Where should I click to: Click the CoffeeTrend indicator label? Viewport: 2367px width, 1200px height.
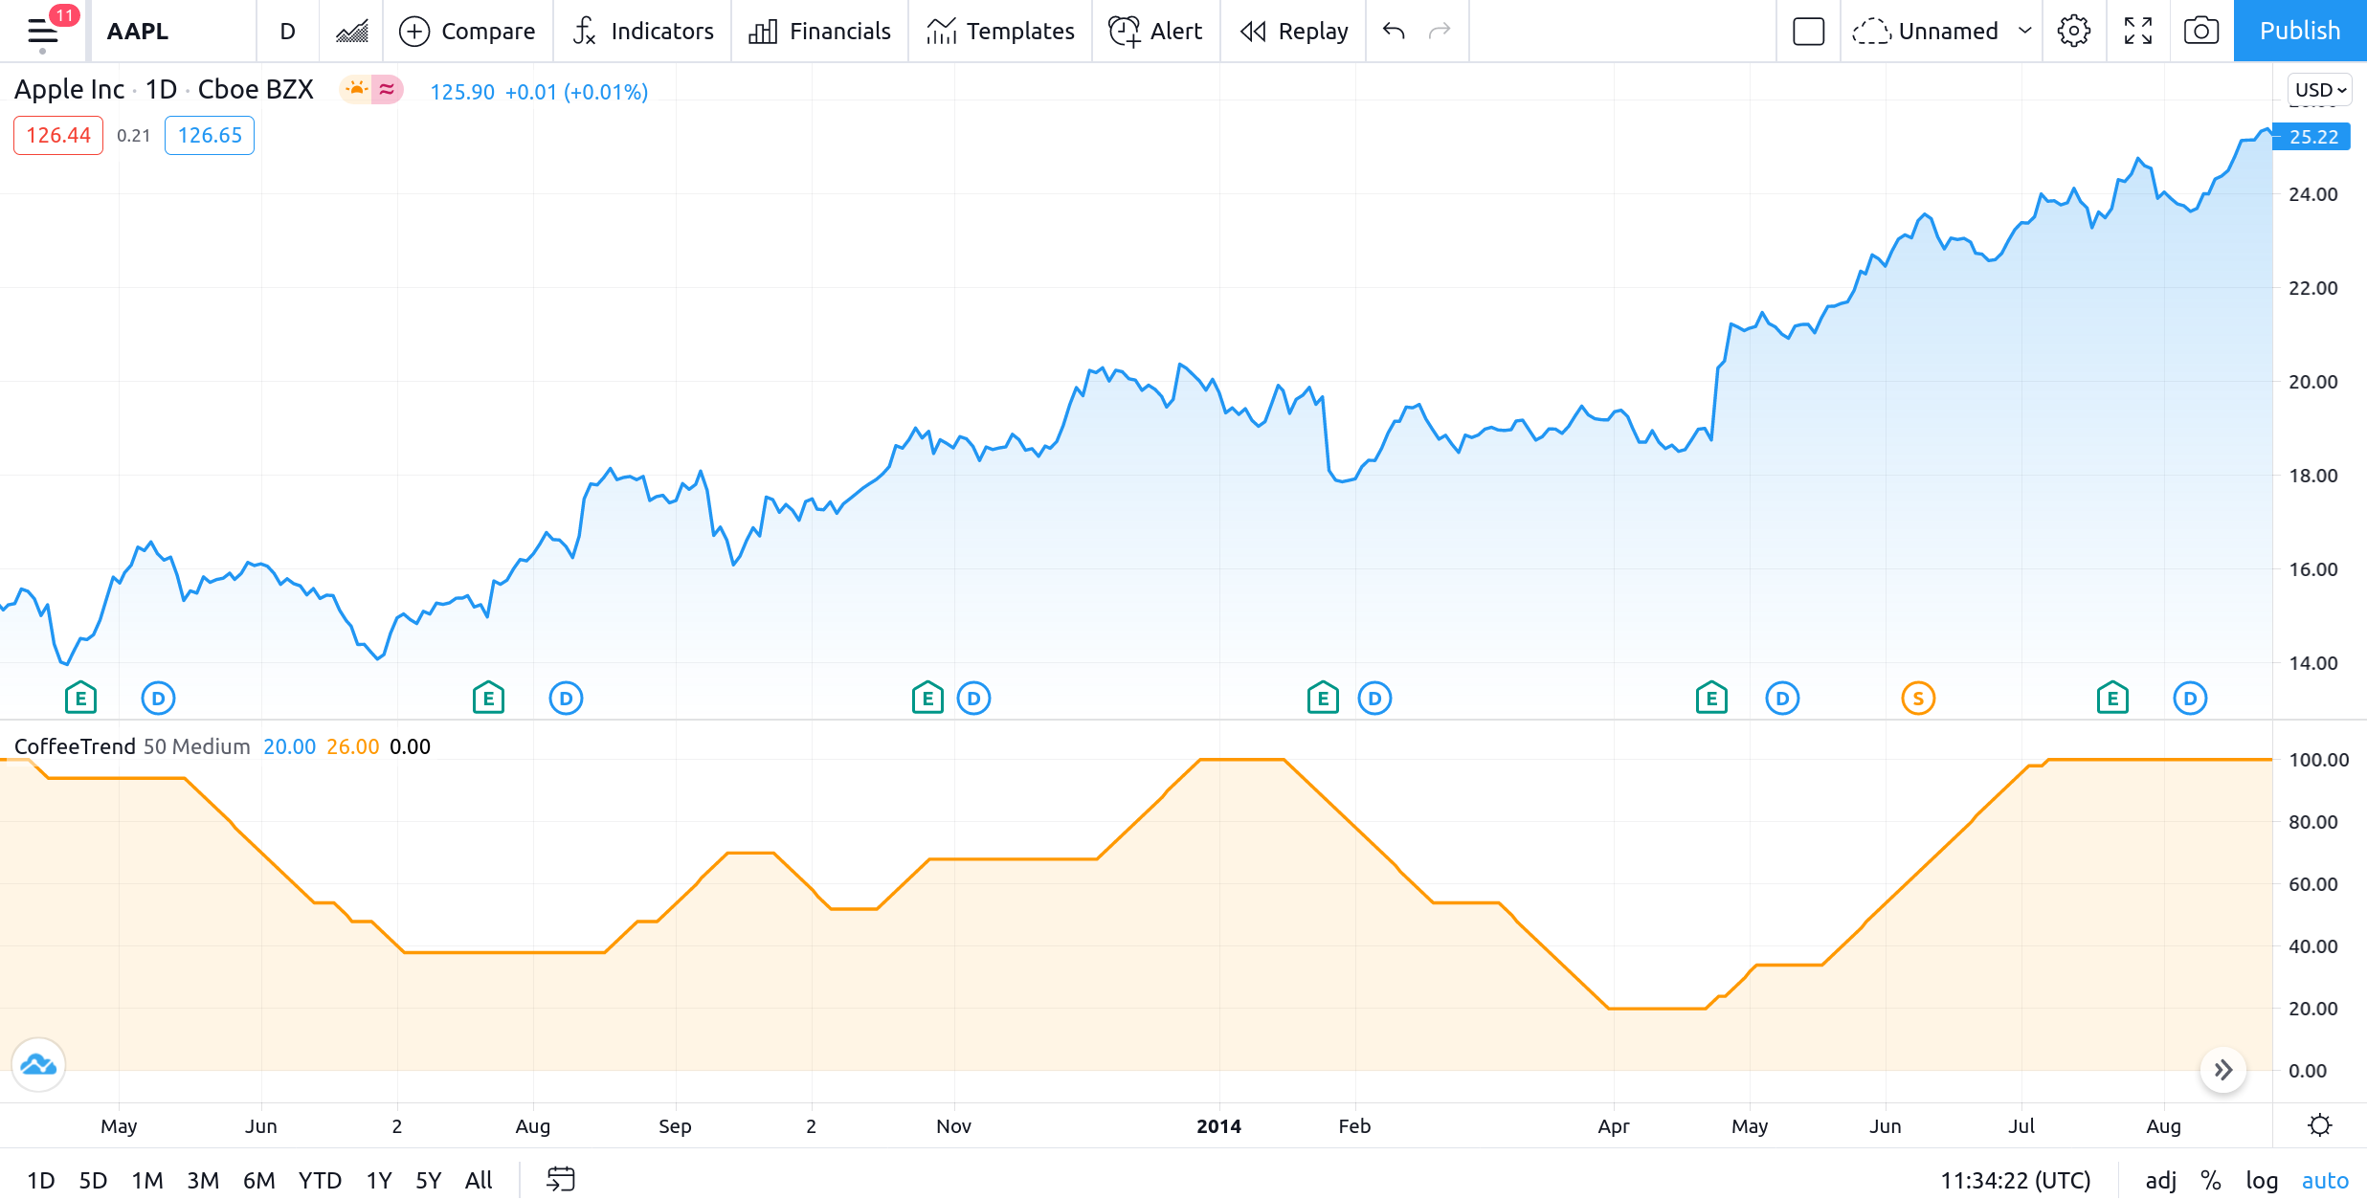click(75, 746)
